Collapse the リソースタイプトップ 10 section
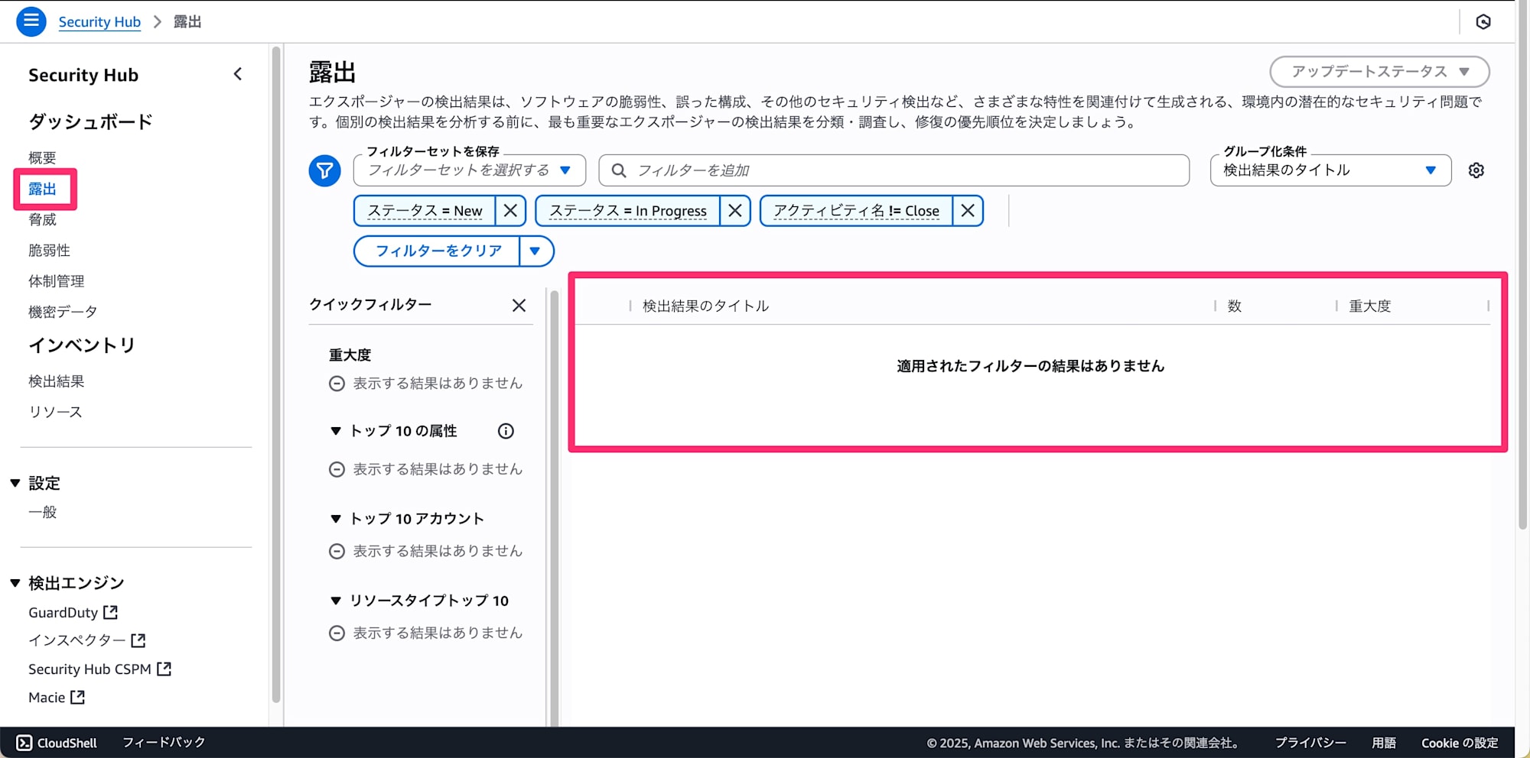This screenshot has height=758, width=1530. (335, 601)
